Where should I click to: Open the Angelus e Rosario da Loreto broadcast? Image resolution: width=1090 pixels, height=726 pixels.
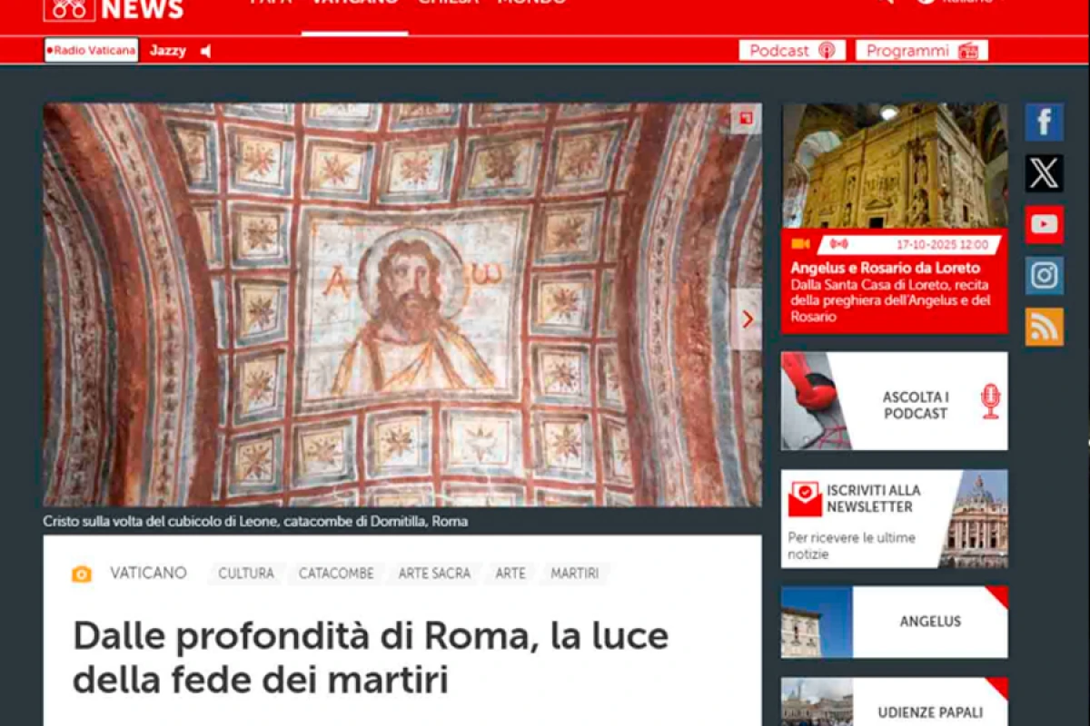coord(885,268)
